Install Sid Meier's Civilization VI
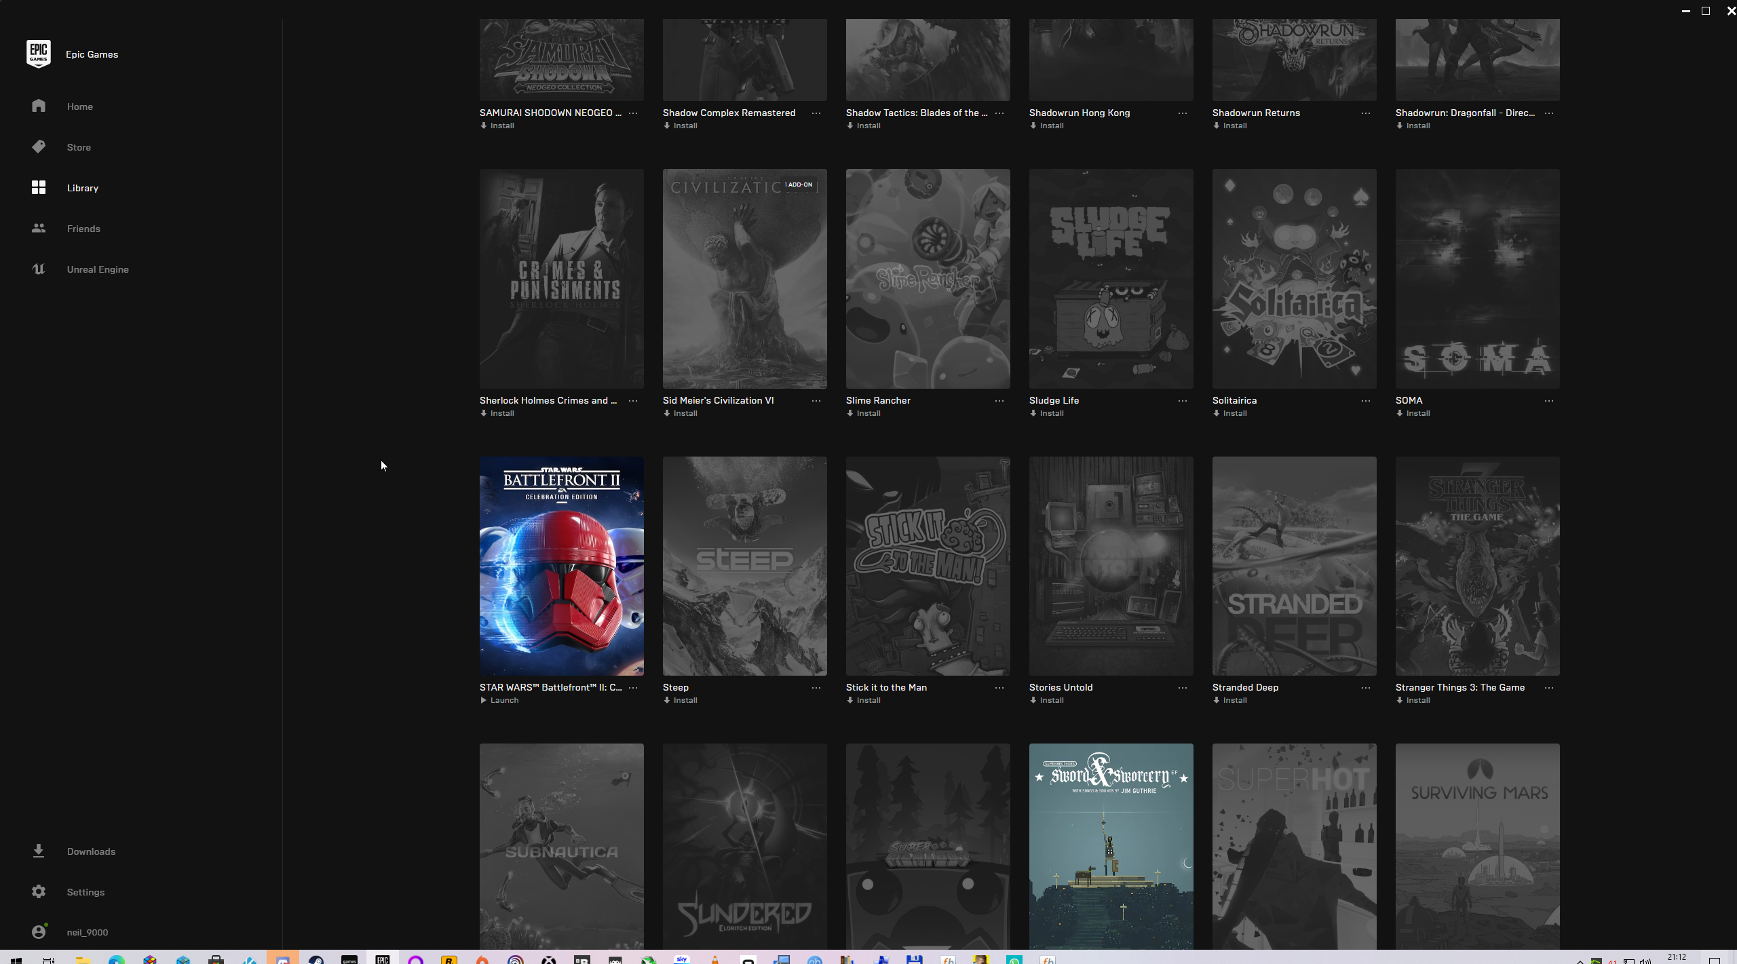 pos(680,413)
